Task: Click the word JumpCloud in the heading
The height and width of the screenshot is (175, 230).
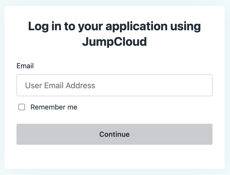Action: point(114,42)
